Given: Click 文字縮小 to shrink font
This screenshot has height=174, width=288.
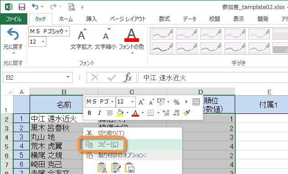Looking at the screenshot, I should (x=106, y=39).
